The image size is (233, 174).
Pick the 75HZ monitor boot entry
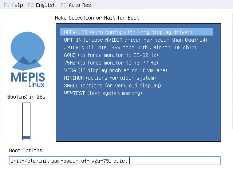click(x=111, y=63)
